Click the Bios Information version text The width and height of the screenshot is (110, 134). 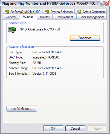point(44,74)
